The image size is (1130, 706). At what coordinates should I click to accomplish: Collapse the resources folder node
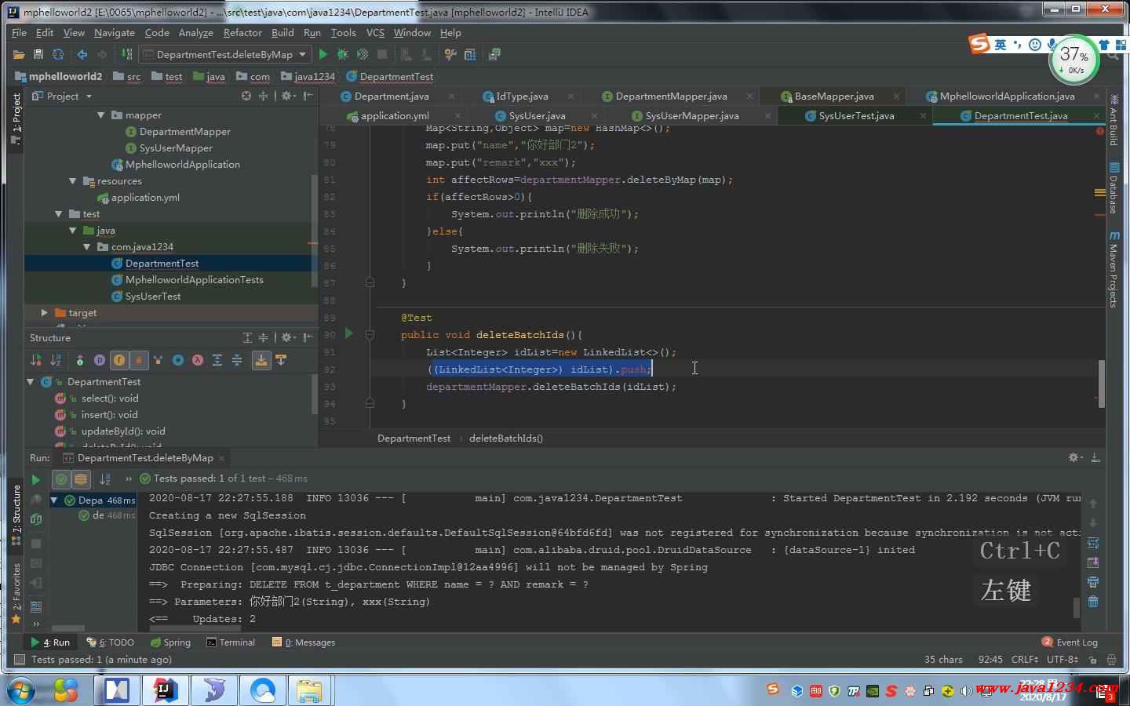click(x=72, y=180)
